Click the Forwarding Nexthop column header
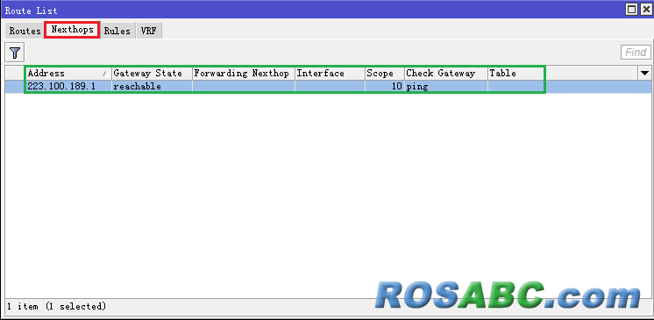 [x=244, y=74]
